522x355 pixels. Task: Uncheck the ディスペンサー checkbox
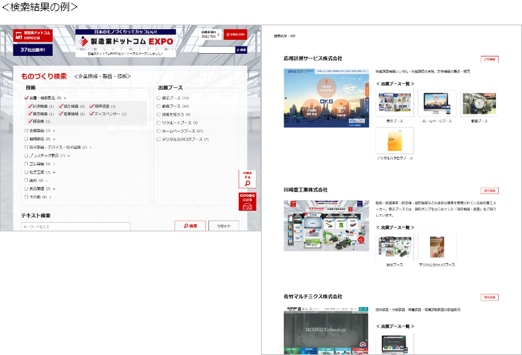point(92,114)
